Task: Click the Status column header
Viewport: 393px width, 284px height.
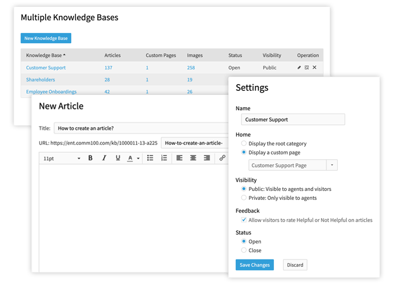Action: tap(235, 55)
